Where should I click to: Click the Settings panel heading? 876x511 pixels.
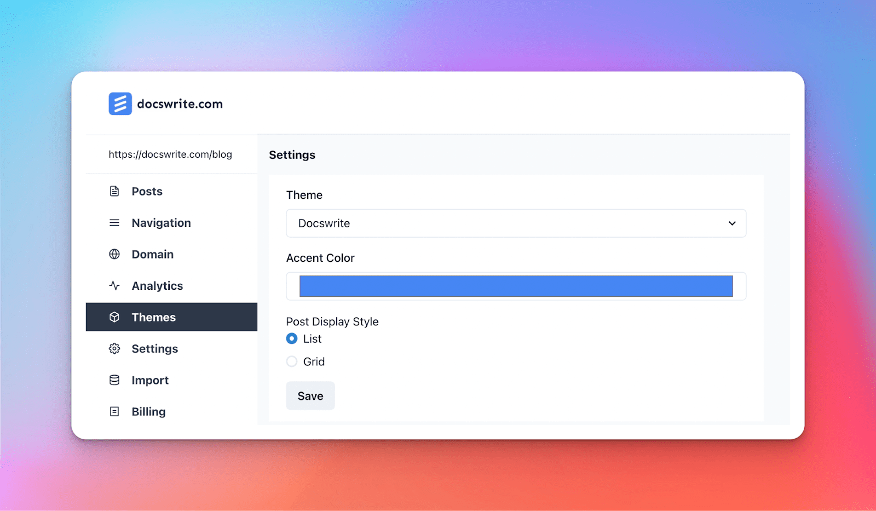point(292,155)
